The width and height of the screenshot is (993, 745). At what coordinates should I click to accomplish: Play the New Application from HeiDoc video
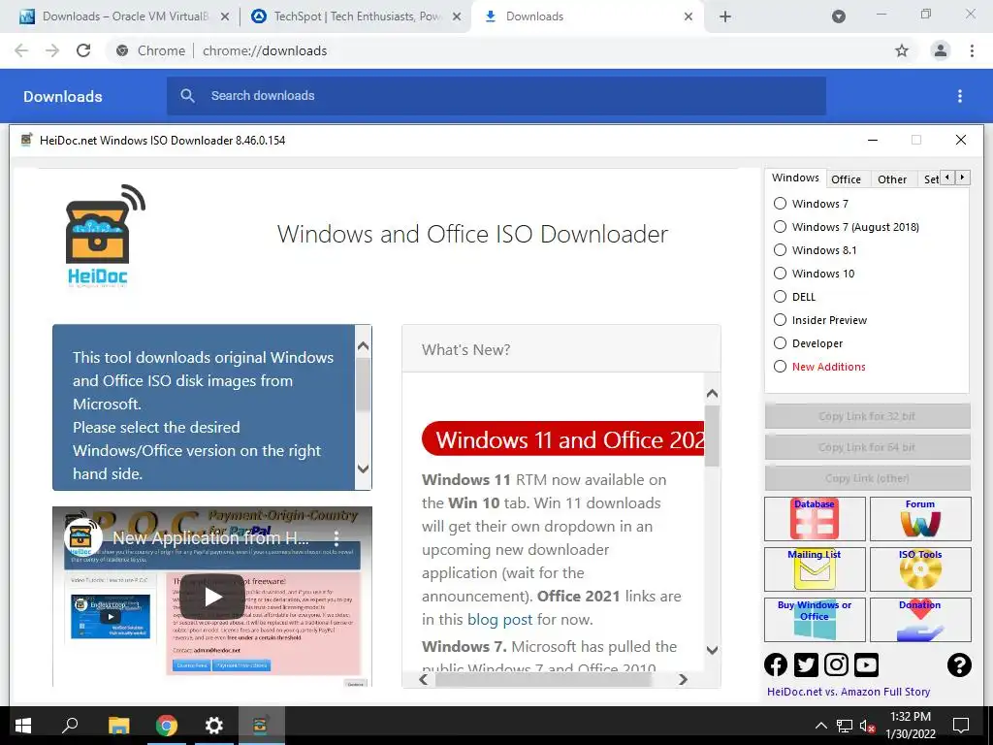[x=212, y=597]
